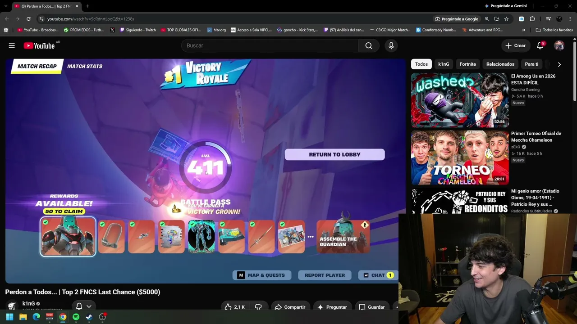Go back with Chrome's back arrow
The width and height of the screenshot is (577, 324).
tap(7, 19)
